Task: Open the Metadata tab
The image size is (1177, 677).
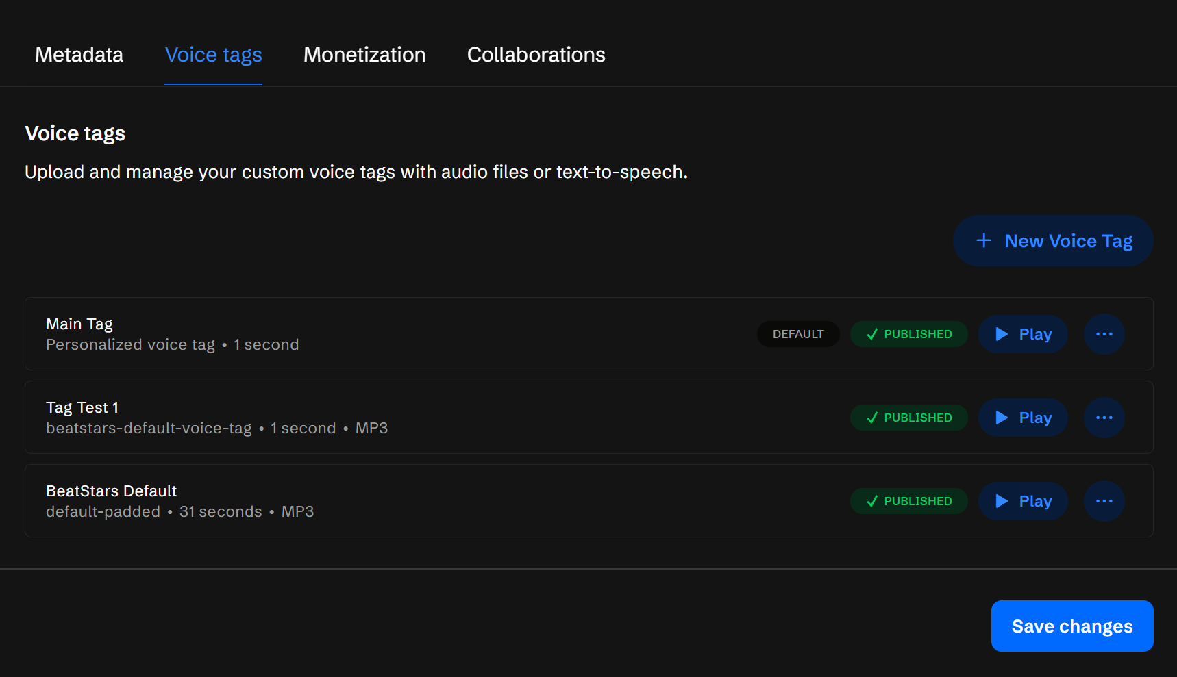Action: [x=79, y=55]
